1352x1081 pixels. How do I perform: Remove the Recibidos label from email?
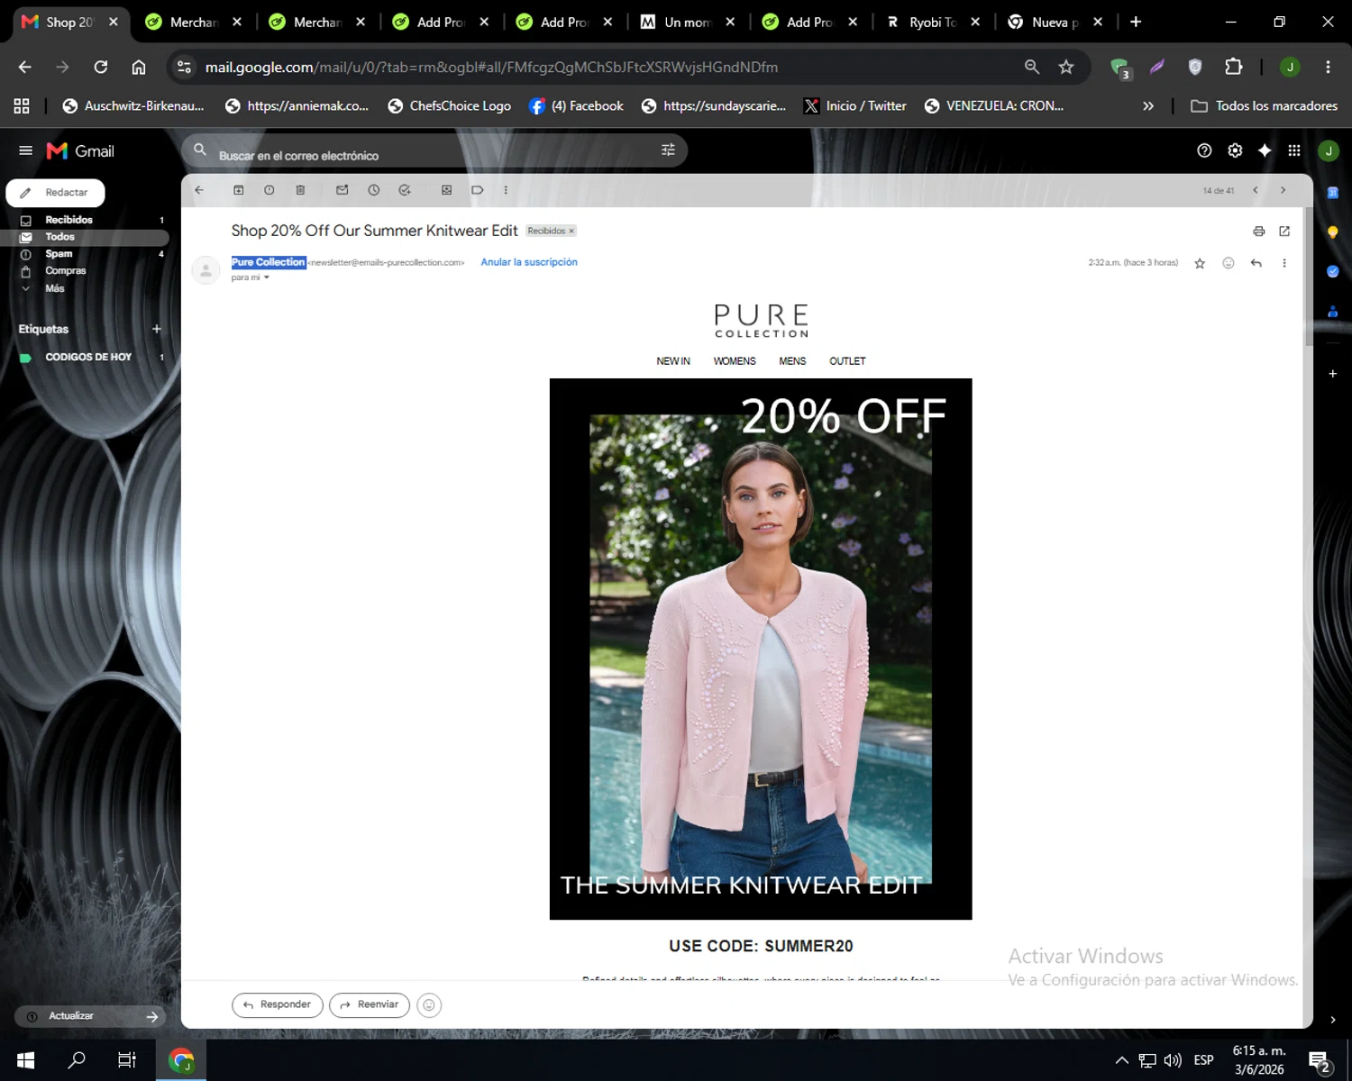571,231
